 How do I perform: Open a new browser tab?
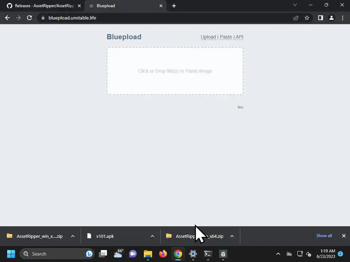pyautogui.click(x=174, y=6)
